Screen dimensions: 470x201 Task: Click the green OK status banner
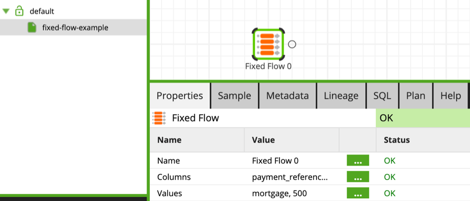click(x=423, y=118)
